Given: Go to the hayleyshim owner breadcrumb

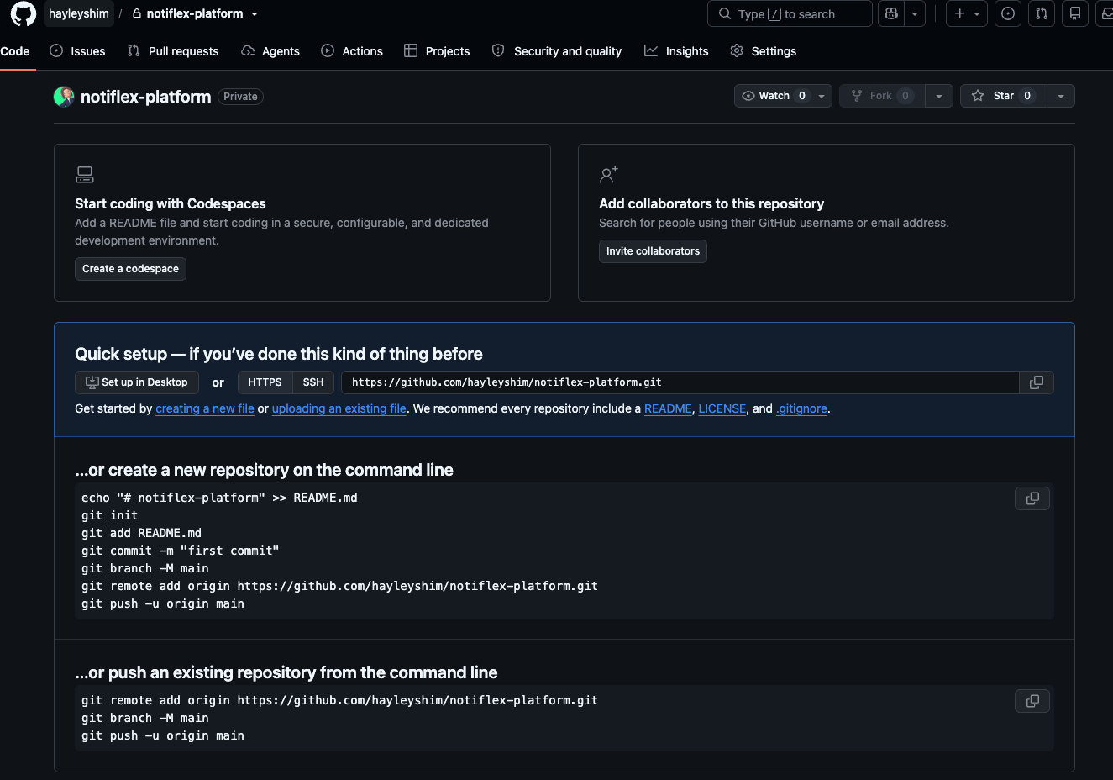Looking at the screenshot, I should tap(79, 13).
